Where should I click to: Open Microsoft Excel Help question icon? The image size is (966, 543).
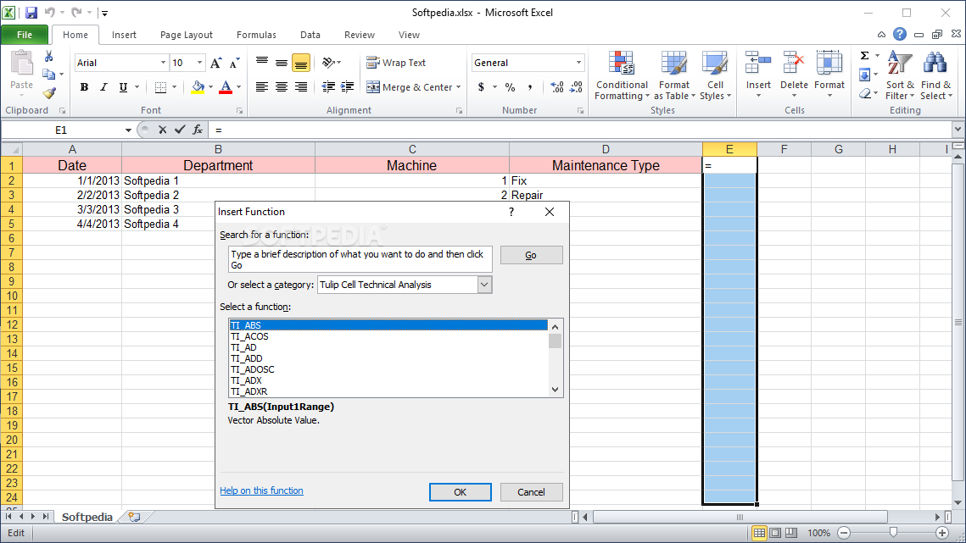[900, 35]
